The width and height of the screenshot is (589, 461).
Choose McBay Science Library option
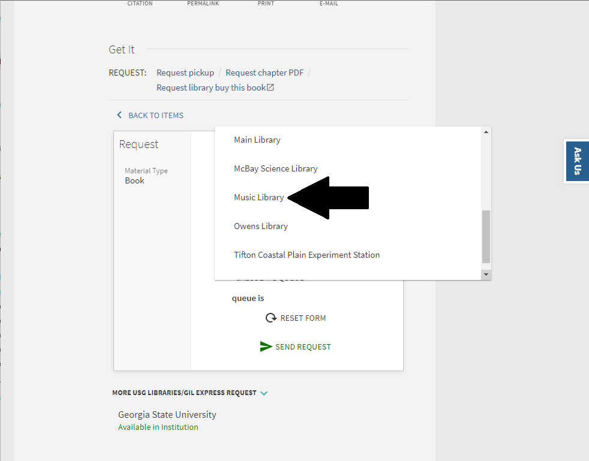click(x=276, y=168)
